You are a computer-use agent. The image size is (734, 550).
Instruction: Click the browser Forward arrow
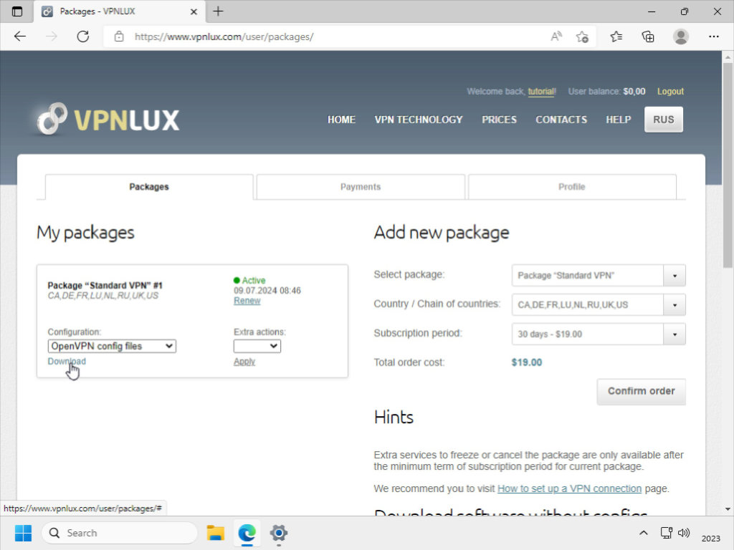[51, 37]
